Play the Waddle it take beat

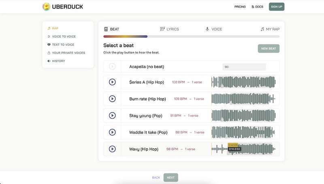point(112,132)
